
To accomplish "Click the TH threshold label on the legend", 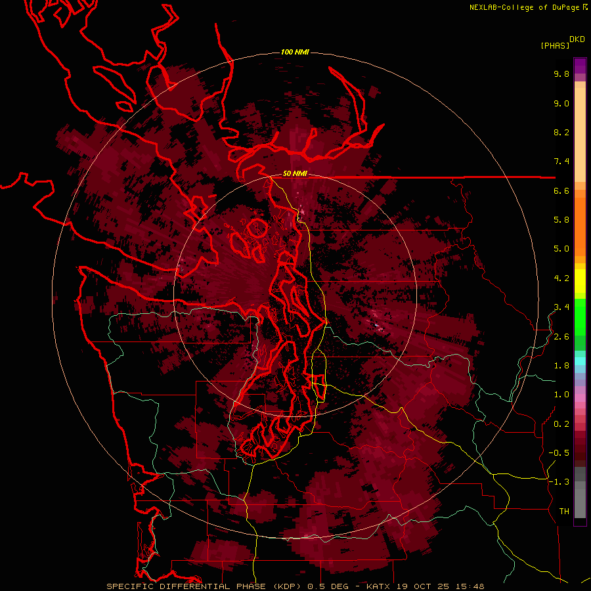I will click(x=564, y=512).
